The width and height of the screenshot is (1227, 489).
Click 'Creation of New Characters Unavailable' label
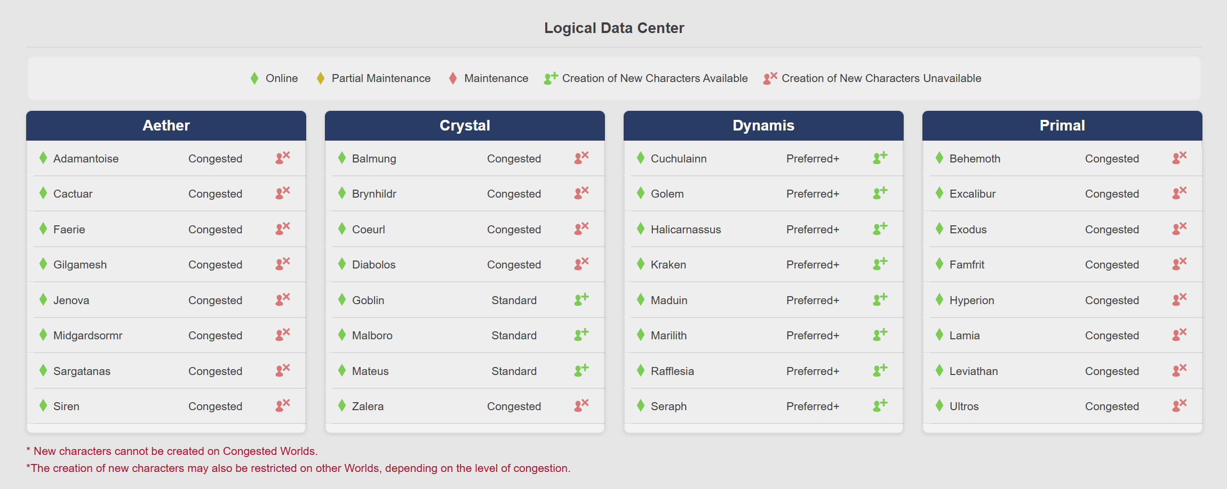click(881, 78)
